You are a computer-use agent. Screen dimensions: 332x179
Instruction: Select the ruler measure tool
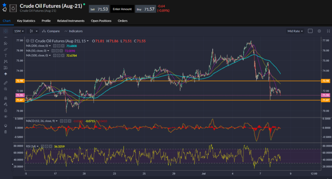(x=6, y=83)
